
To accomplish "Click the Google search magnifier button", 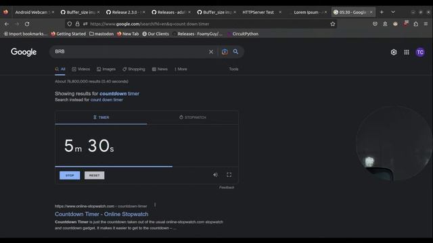I will [x=235, y=51].
